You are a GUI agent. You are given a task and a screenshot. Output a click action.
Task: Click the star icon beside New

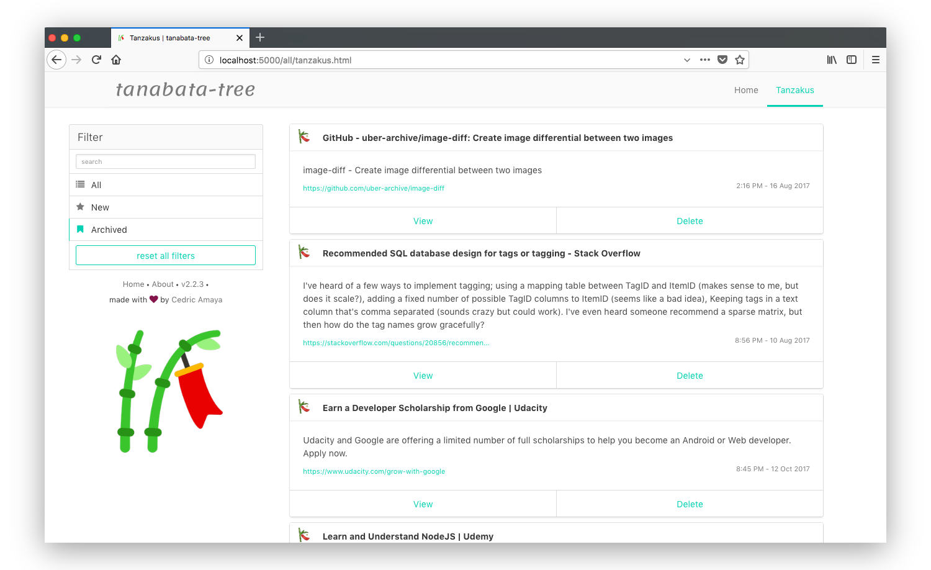[x=80, y=207]
